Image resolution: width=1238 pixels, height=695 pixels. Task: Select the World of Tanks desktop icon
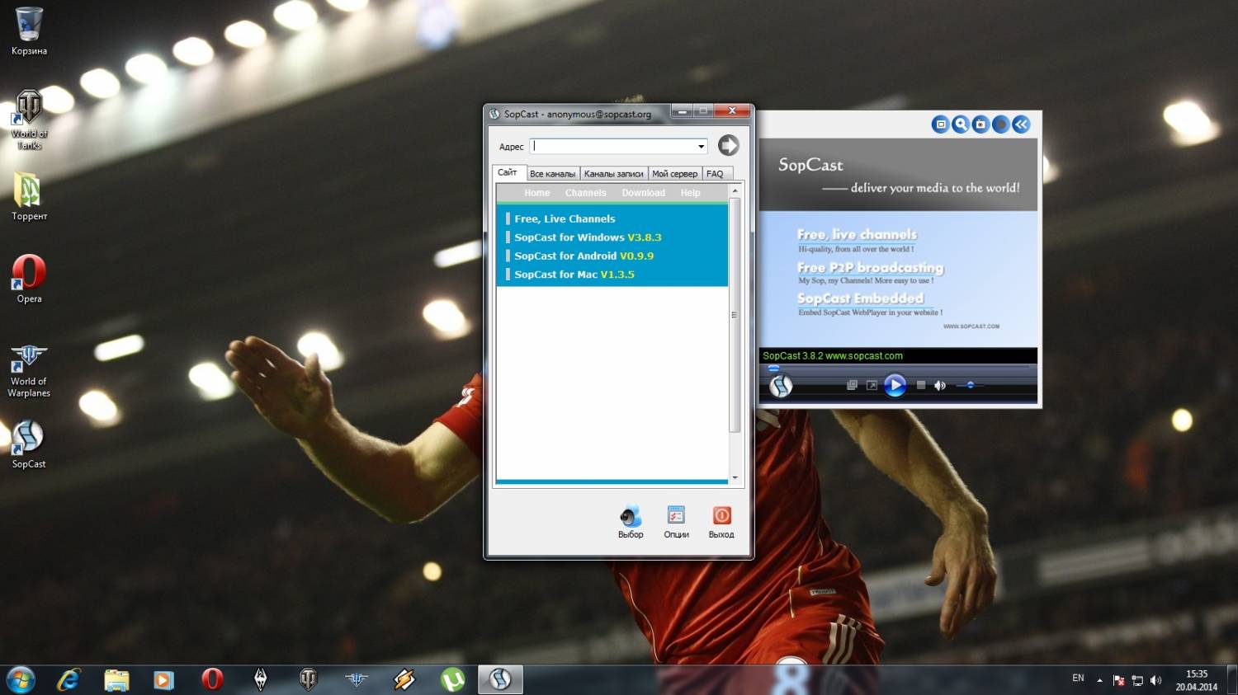29,120
